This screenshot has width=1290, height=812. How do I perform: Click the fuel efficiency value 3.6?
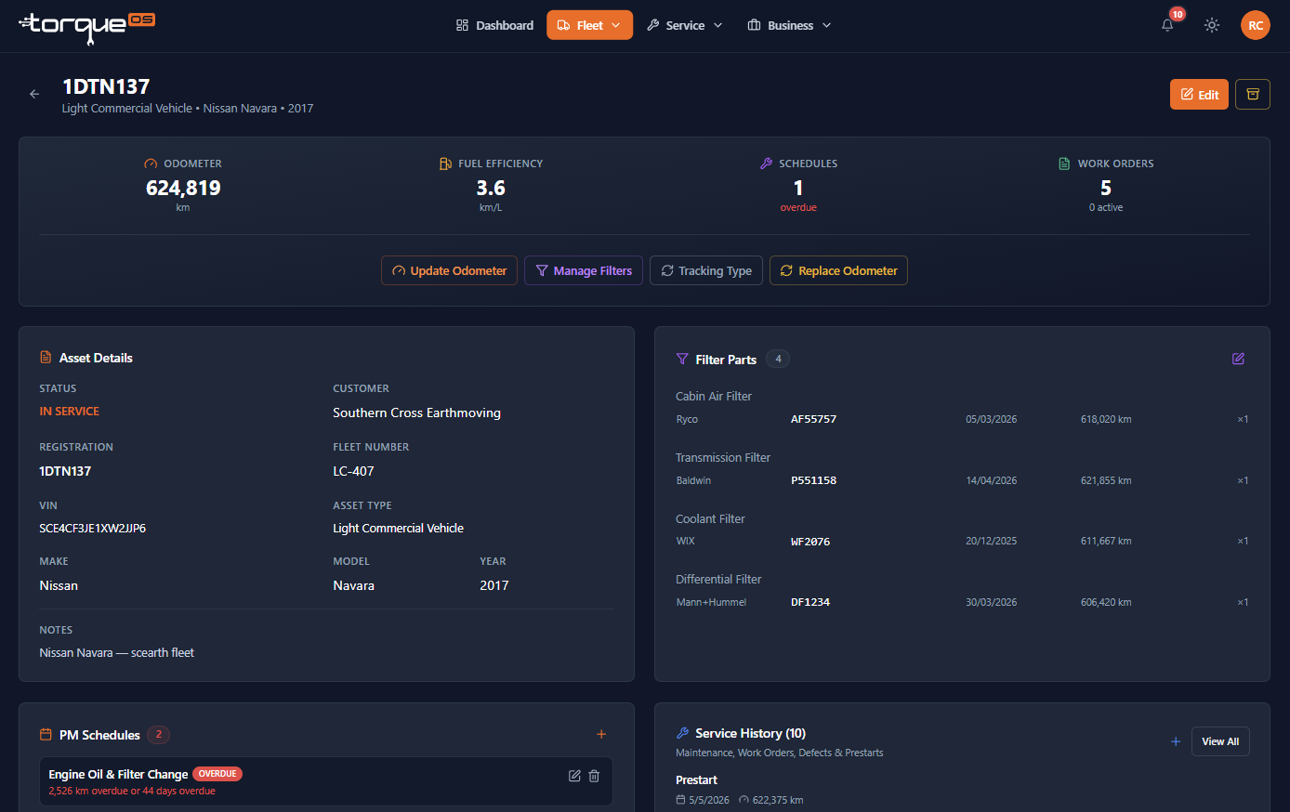[491, 188]
